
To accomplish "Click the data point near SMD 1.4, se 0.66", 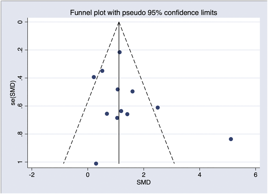I will 127,114.
